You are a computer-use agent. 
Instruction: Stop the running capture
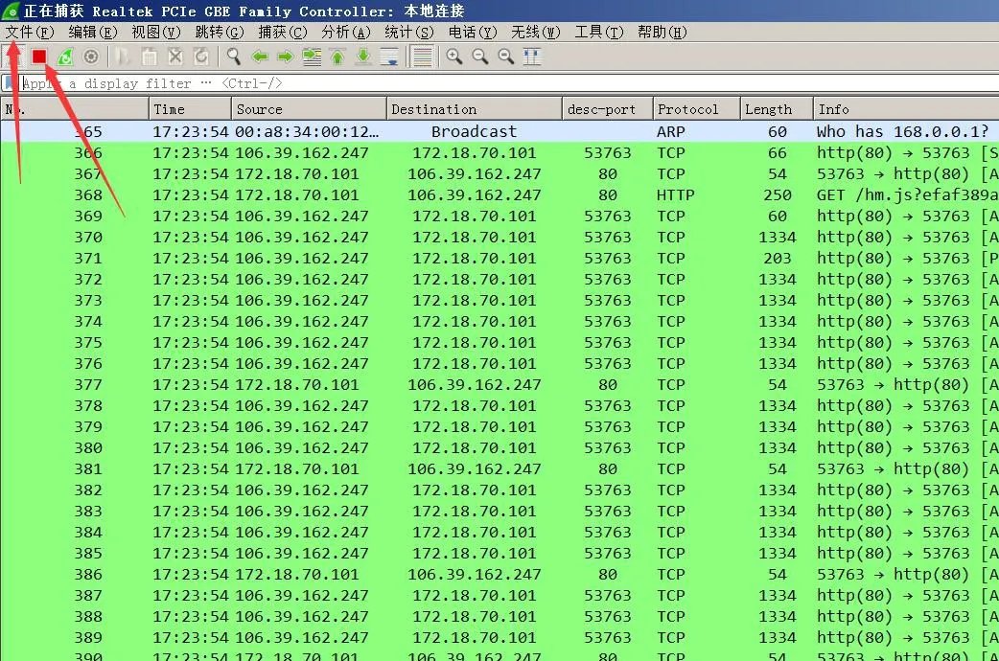[39, 57]
